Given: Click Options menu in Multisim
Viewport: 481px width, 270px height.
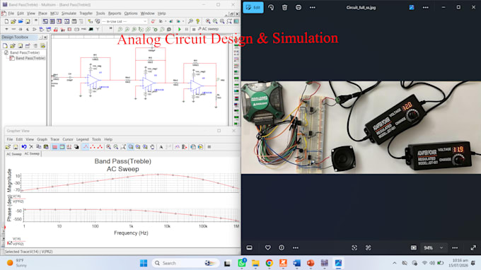Looking at the screenshot, I should pyautogui.click(x=131, y=13).
